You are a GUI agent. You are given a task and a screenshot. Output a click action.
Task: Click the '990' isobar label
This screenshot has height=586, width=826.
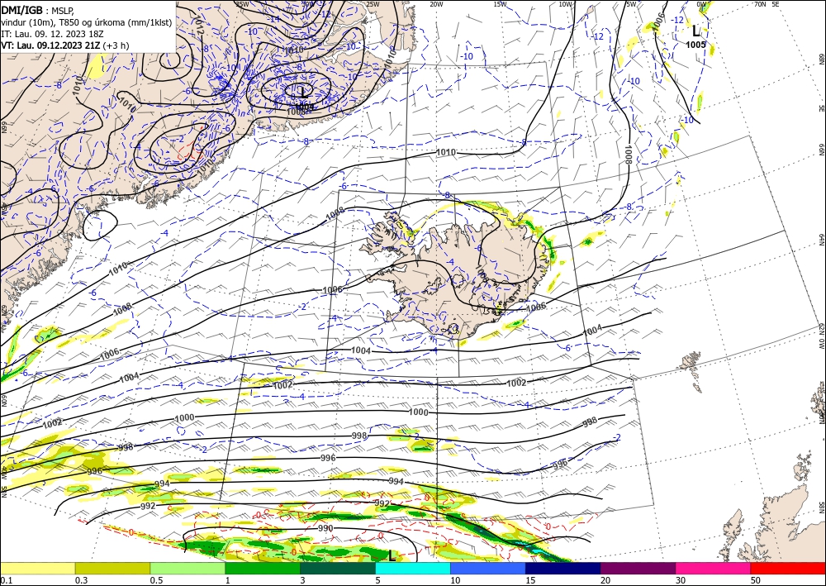[325, 528]
